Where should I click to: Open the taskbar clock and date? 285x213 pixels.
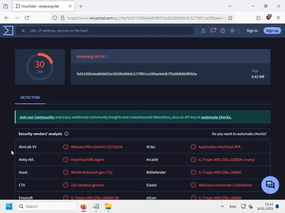265,206
